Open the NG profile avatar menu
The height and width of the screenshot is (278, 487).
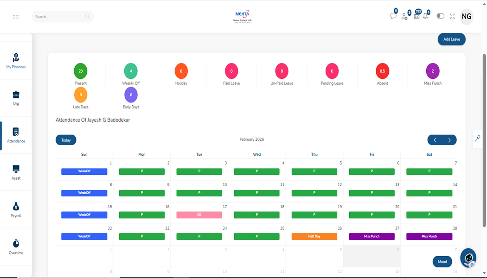click(467, 17)
